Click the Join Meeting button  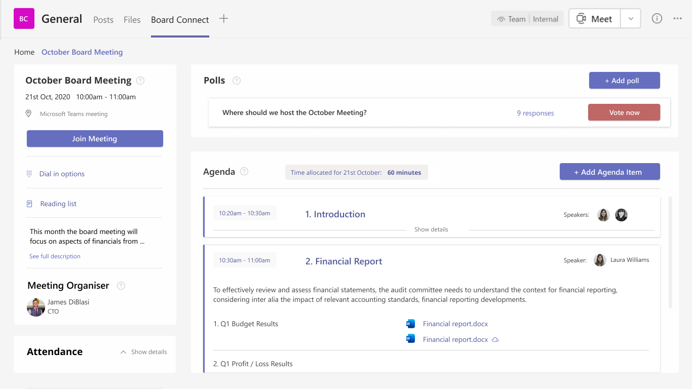(95, 139)
